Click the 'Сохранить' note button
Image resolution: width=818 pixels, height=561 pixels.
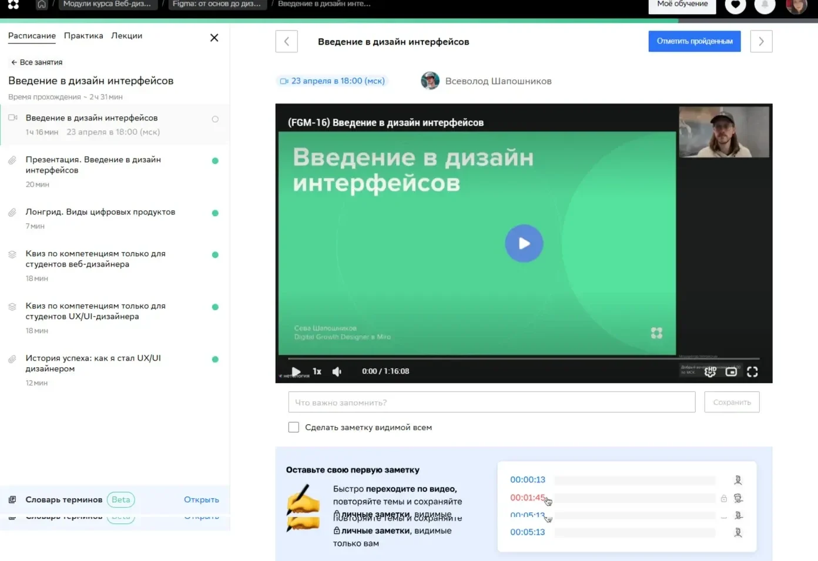point(732,402)
